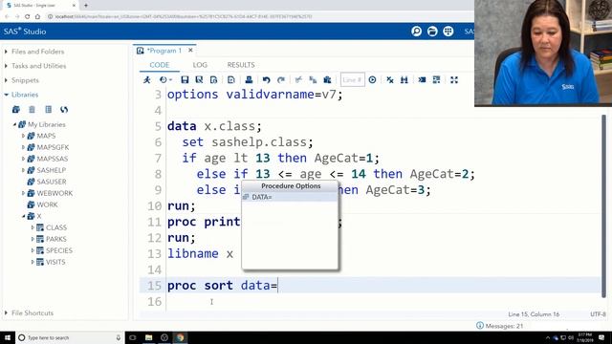Select the CLASS table

(56, 227)
